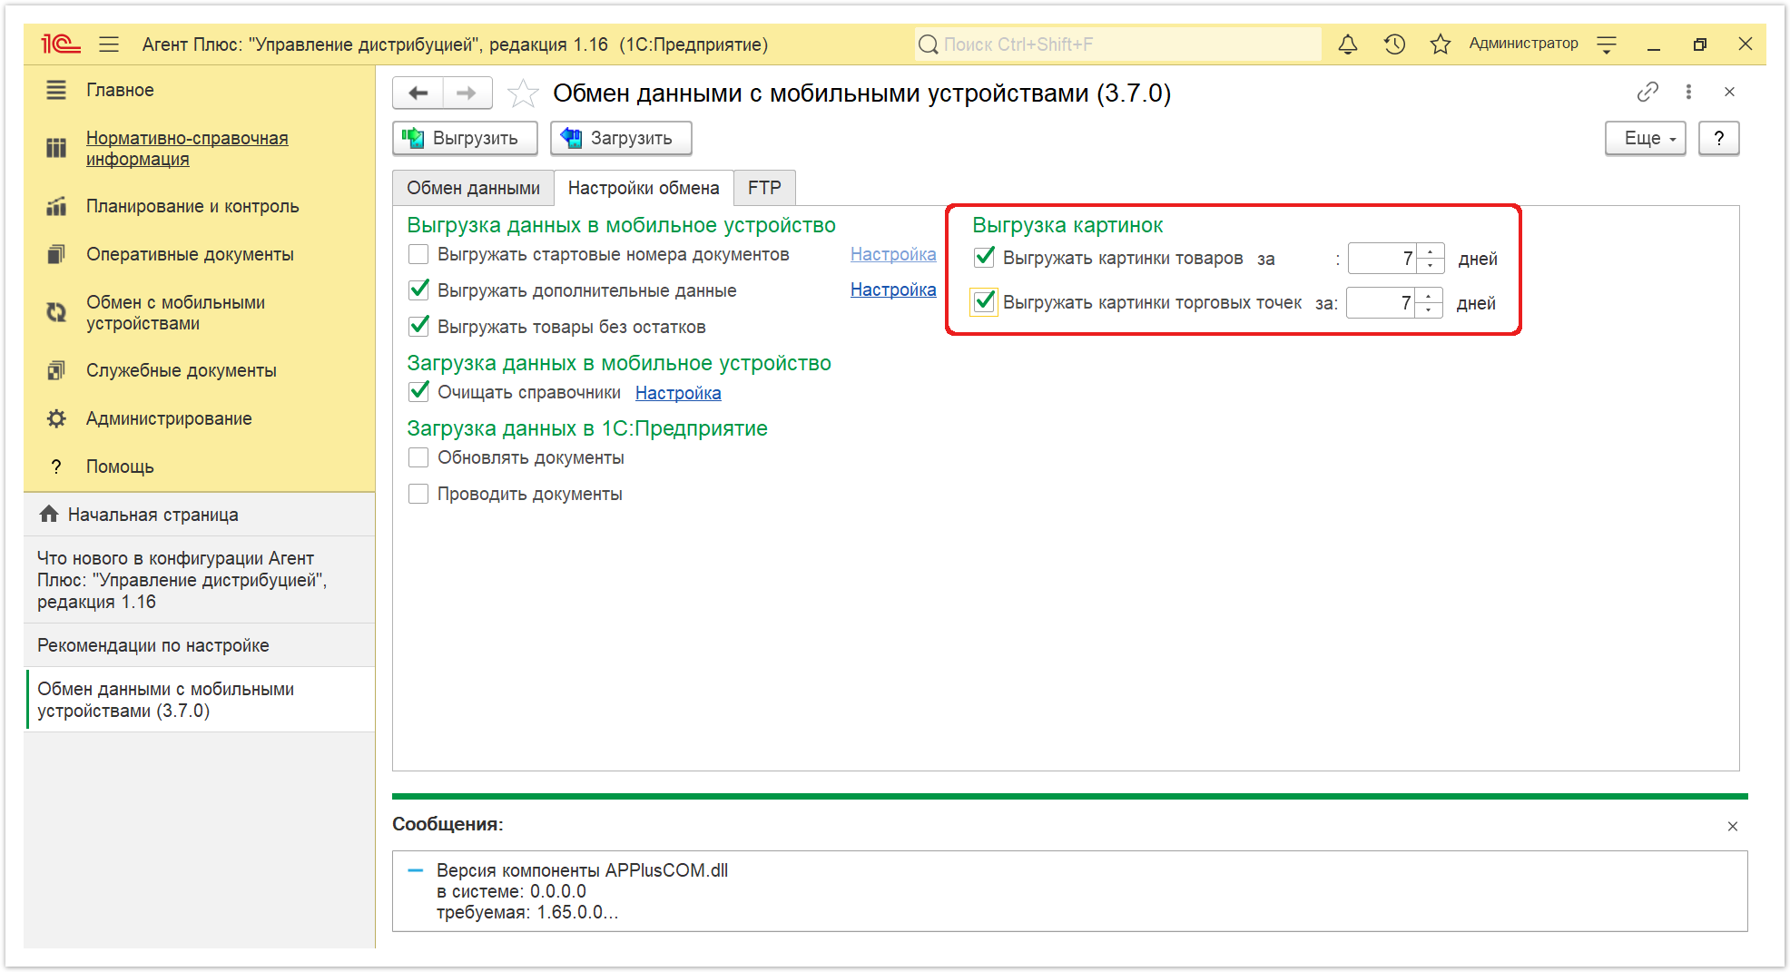
Task: Open Планирование и контроль section
Action: click(x=192, y=206)
